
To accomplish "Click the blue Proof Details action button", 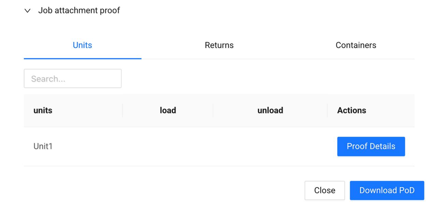I will coord(371,146).
